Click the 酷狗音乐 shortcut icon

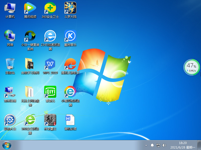tap(70, 36)
